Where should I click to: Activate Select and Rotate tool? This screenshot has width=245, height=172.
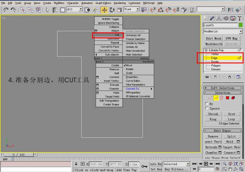[112, 10]
